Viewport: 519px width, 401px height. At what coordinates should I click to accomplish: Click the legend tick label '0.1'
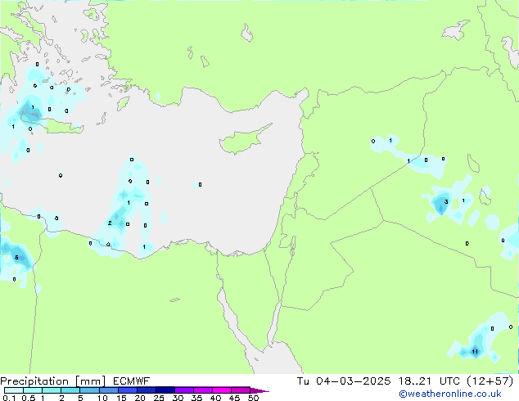coord(9,398)
